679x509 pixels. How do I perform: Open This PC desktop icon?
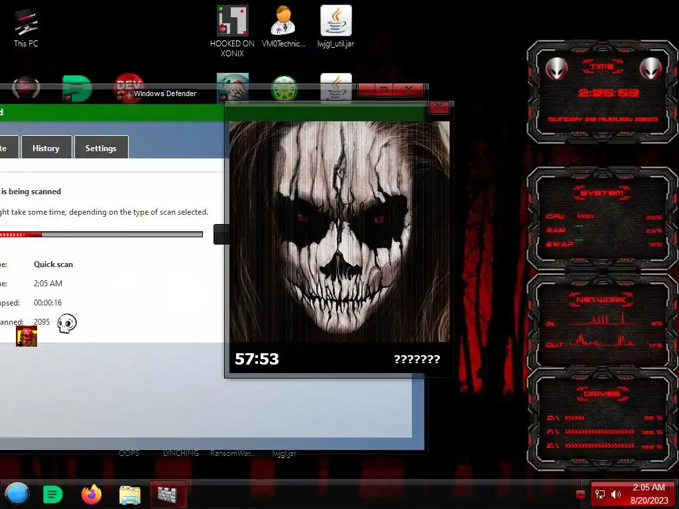26,27
